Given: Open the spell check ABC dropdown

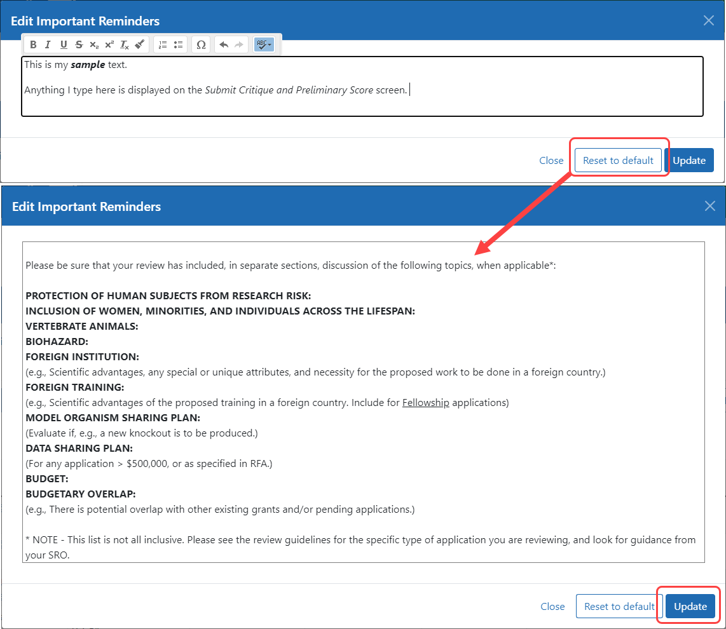Looking at the screenshot, I should [264, 44].
